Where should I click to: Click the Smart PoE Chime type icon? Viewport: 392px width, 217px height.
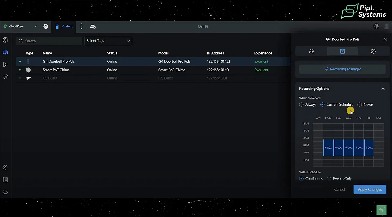[x=28, y=70]
